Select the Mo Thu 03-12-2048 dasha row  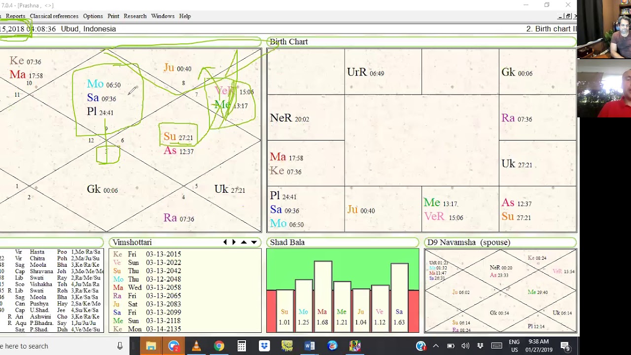[x=147, y=279]
